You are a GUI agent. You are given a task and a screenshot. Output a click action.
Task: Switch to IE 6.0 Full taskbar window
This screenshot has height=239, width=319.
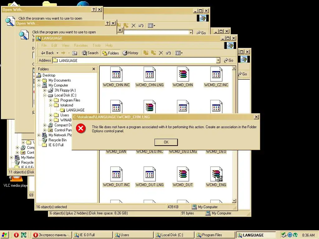coord(93,235)
